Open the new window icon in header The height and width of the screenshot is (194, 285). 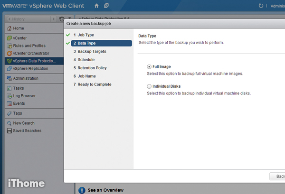pyautogui.click(x=108, y=6)
